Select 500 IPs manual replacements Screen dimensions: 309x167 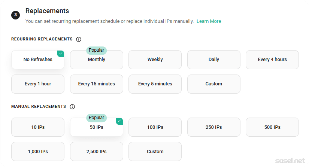[x=272, y=127]
